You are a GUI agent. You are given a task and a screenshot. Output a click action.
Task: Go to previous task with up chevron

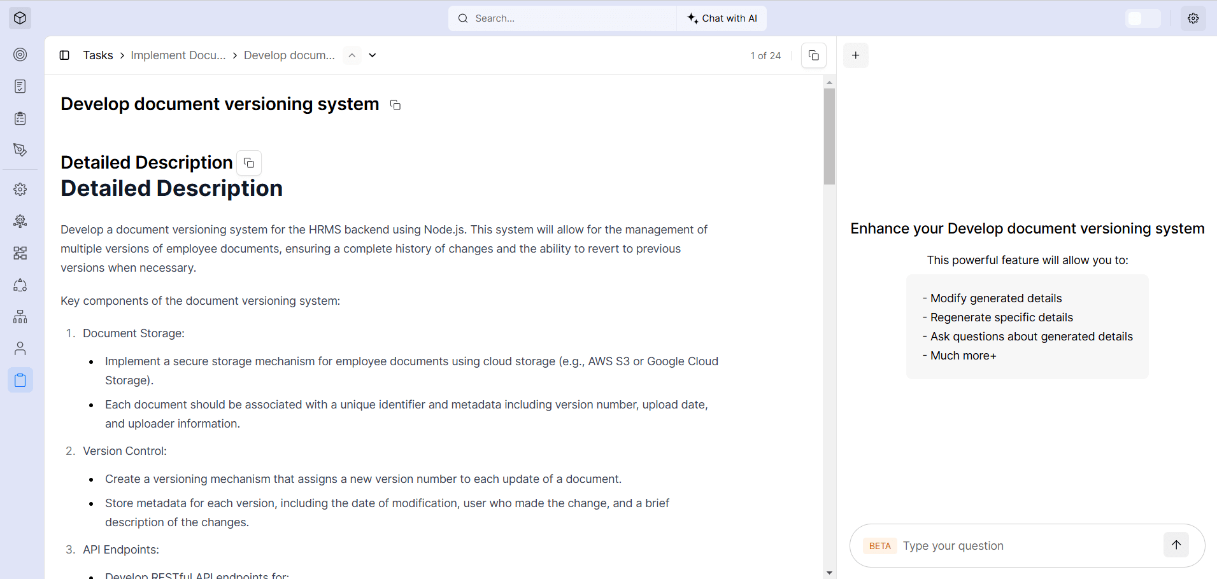pyautogui.click(x=352, y=55)
